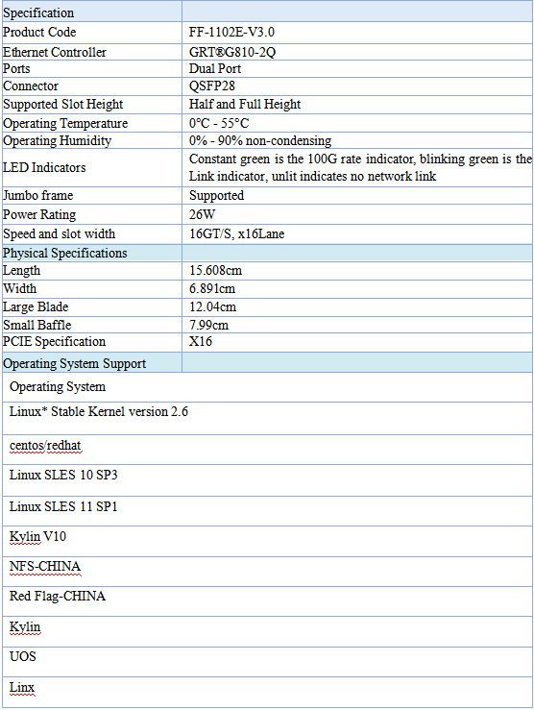Click the 'Small Baffle' label
Viewport: 534px width, 710px height.
coord(37,325)
